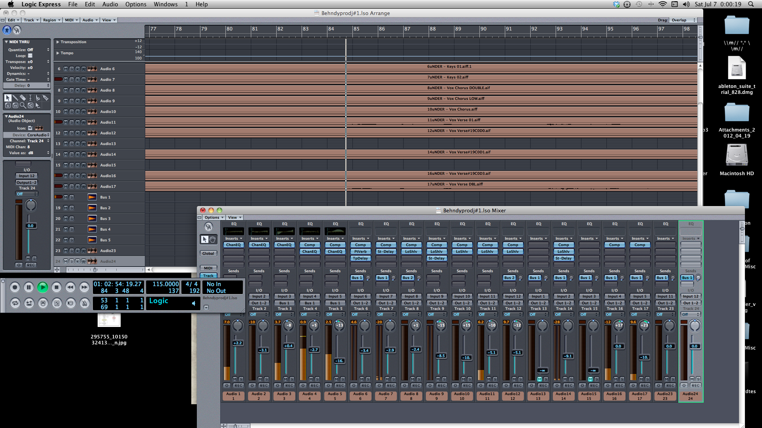Enable the Loop checkbox in MIDI THRU
762x428 pixels.
tap(30, 56)
